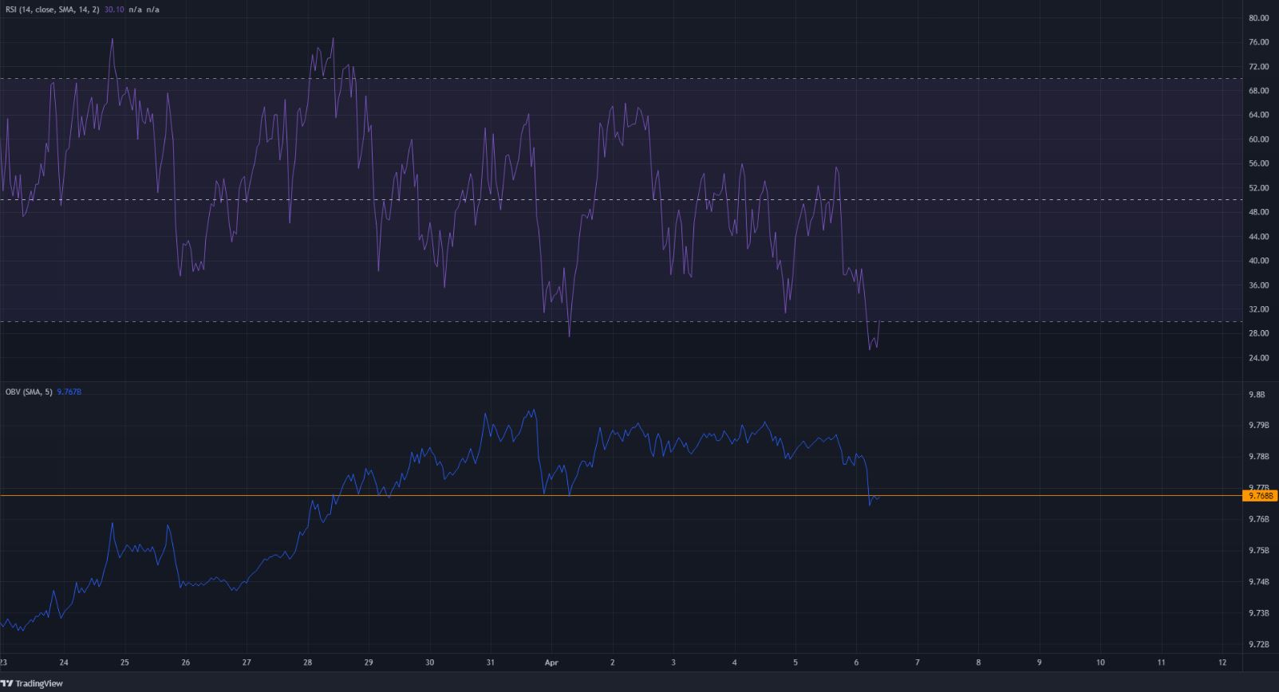Click the 52.00 label on RSI scale
This screenshot has height=692, width=1279.
point(1258,188)
